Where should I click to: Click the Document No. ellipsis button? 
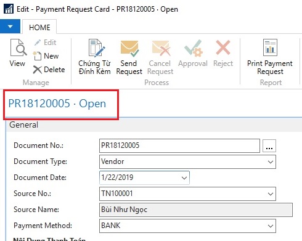[x=269, y=146]
